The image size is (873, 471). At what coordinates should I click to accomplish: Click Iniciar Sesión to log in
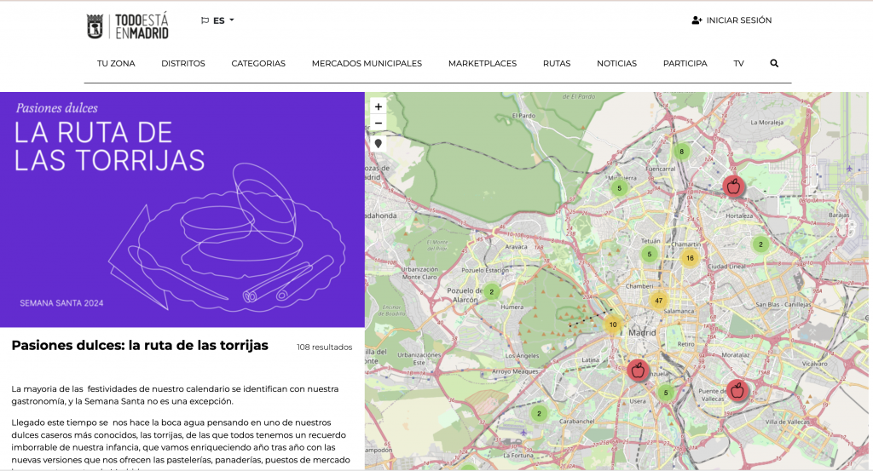point(731,20)
